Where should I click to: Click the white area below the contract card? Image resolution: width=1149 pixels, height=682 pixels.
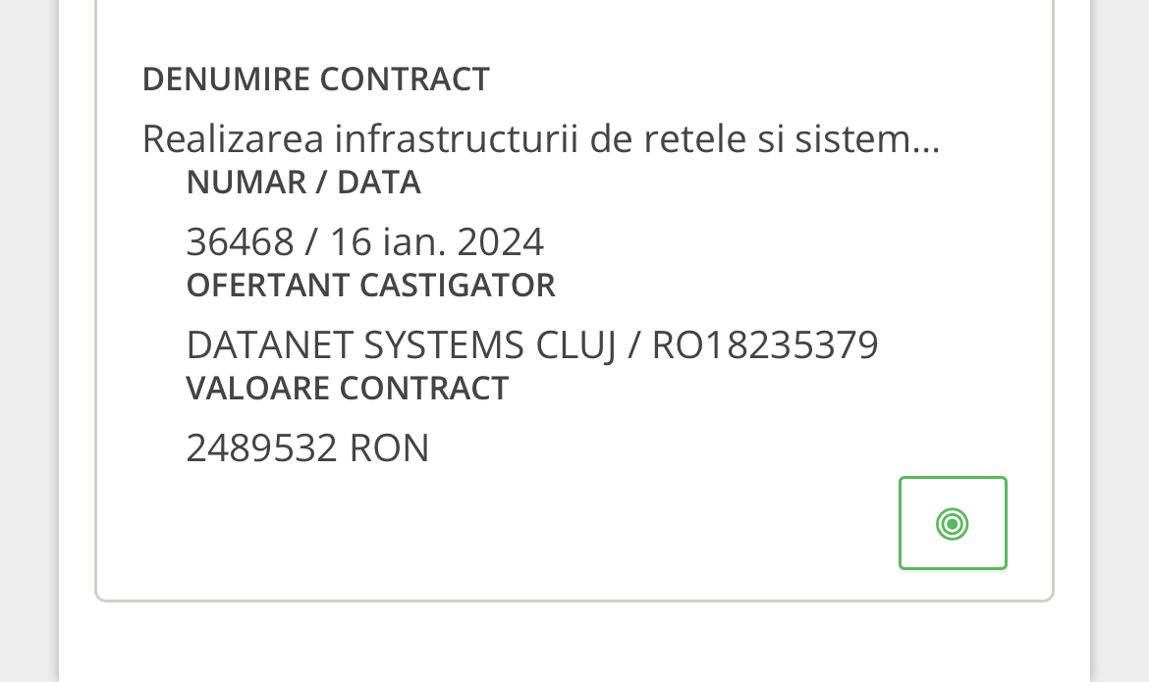(x=574, y=643)
